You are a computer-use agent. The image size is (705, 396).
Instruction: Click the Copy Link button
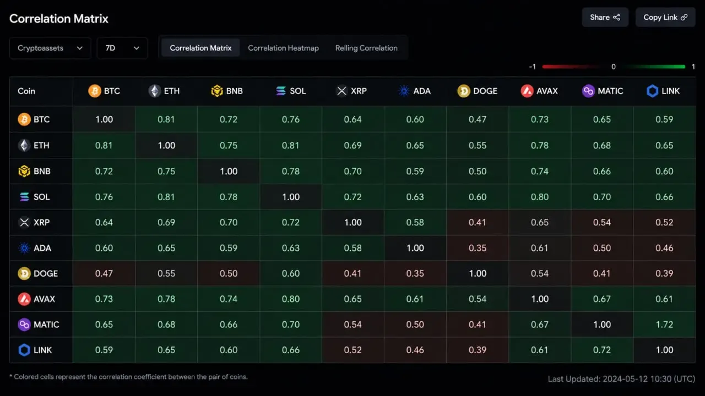(x=665, y=17)
